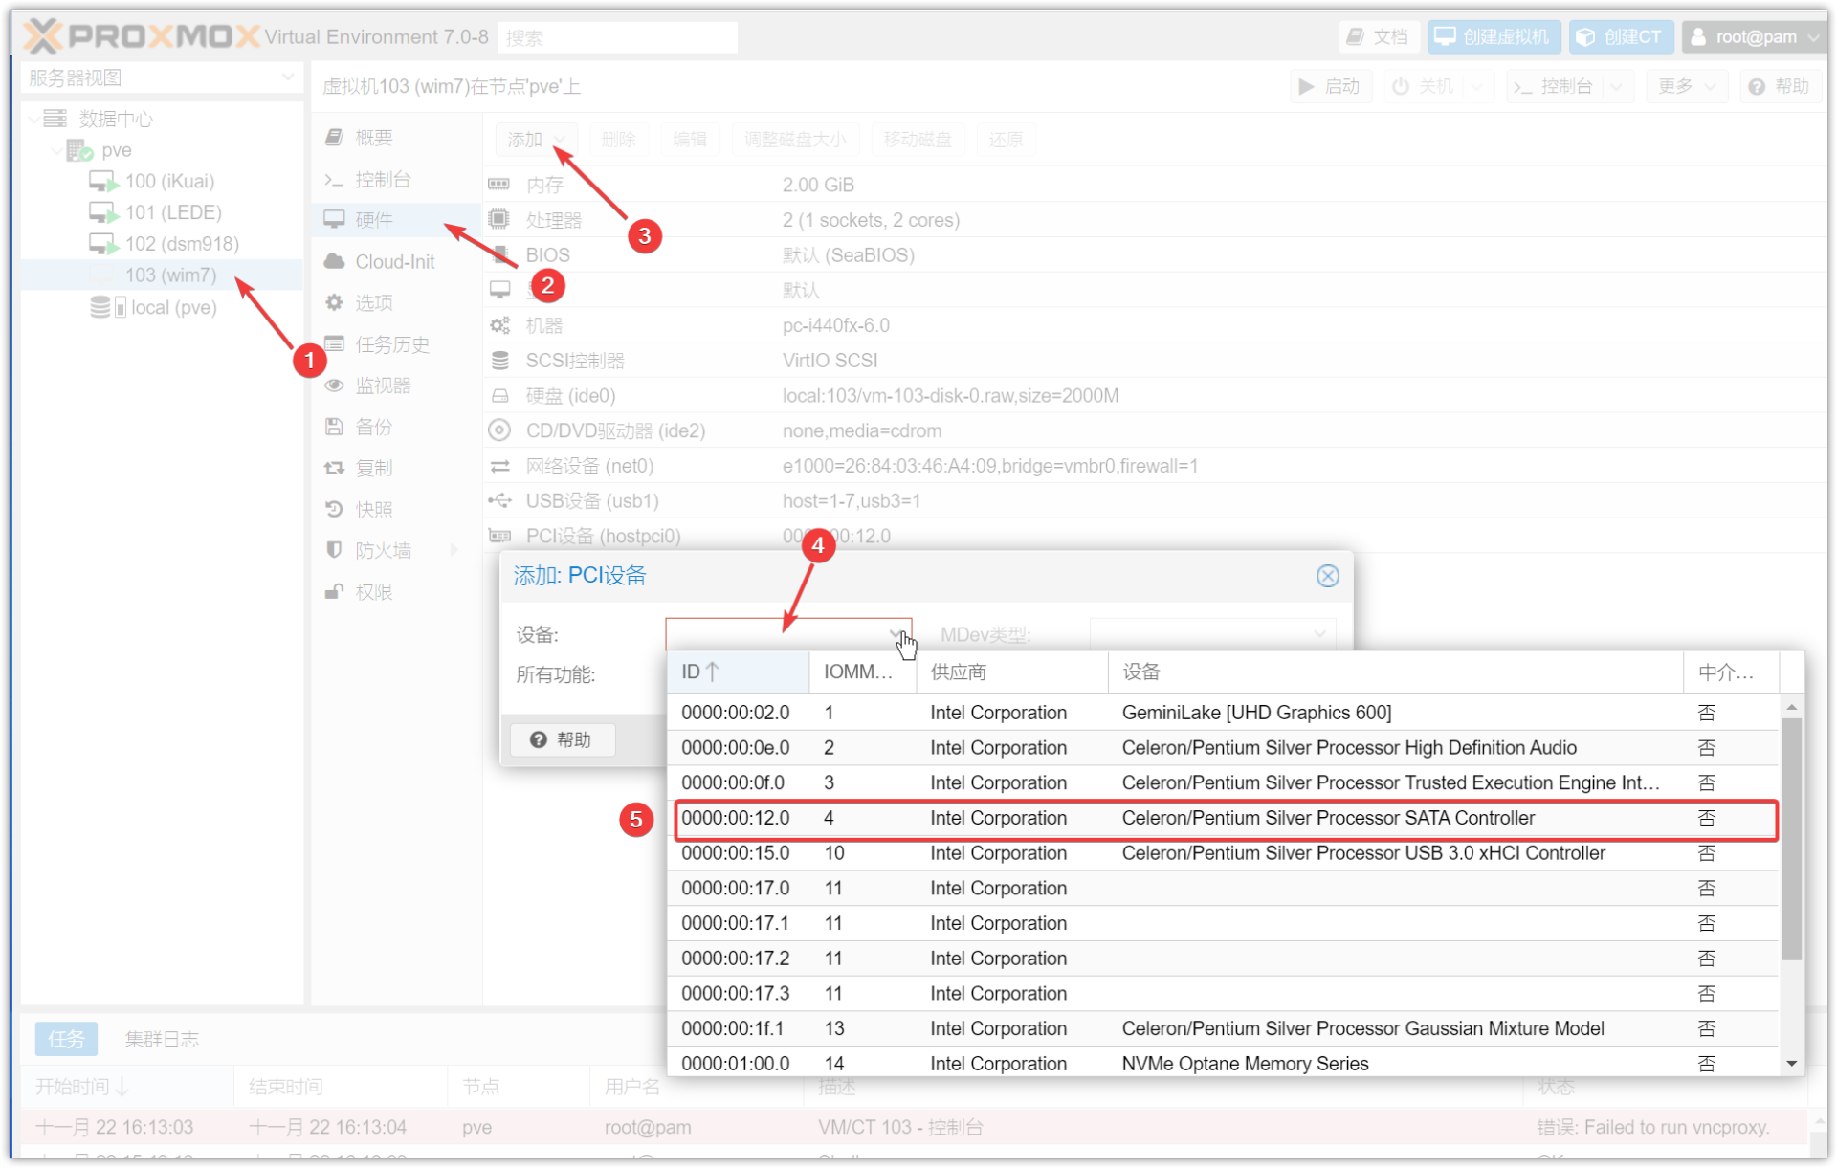The image size is (1837, 1168).
Task: Select SATA Controller row 0000:00:12.0
Action: pos(1225,819)
